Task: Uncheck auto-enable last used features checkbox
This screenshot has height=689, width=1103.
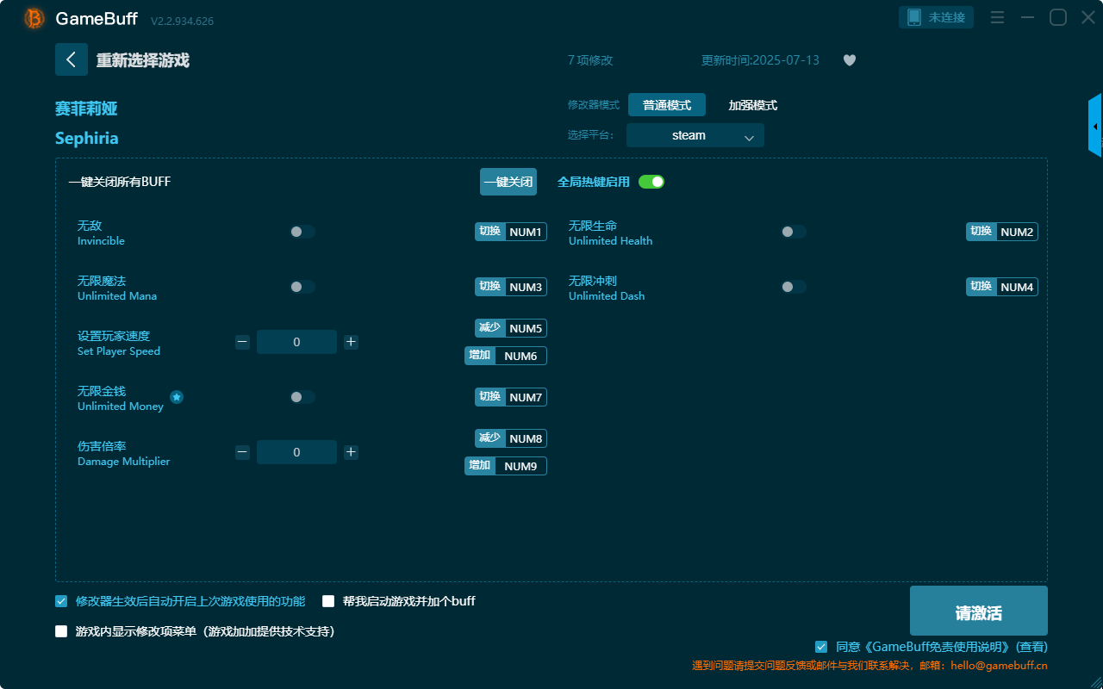Action: 61,601
